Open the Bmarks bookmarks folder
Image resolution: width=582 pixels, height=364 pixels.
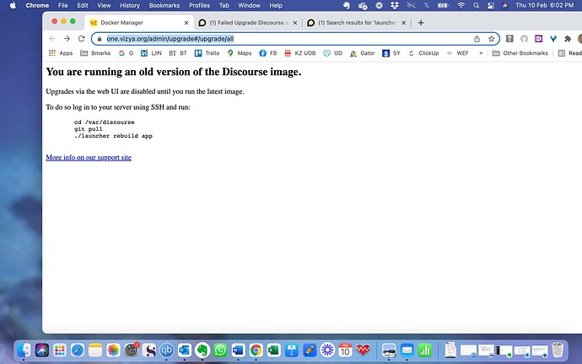click(x=95, y=53)
